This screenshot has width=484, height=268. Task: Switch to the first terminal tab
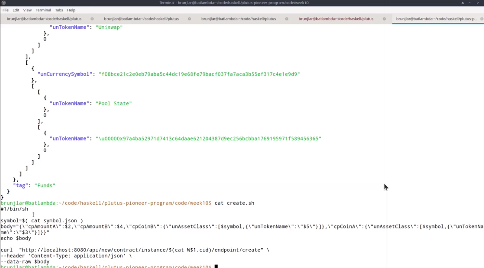[44, 19]
